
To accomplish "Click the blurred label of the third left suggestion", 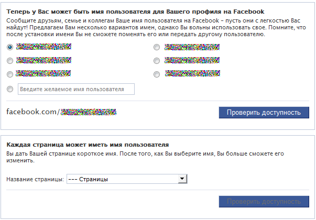I will 43,73.
